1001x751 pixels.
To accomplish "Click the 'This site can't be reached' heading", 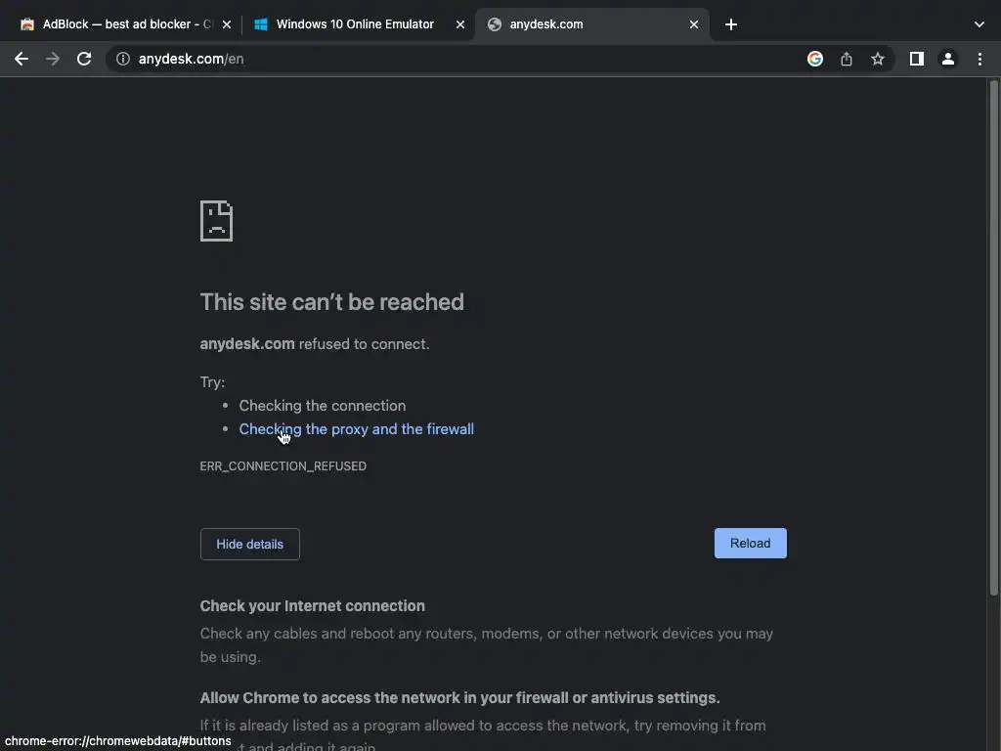I will [x=332, y=302].
